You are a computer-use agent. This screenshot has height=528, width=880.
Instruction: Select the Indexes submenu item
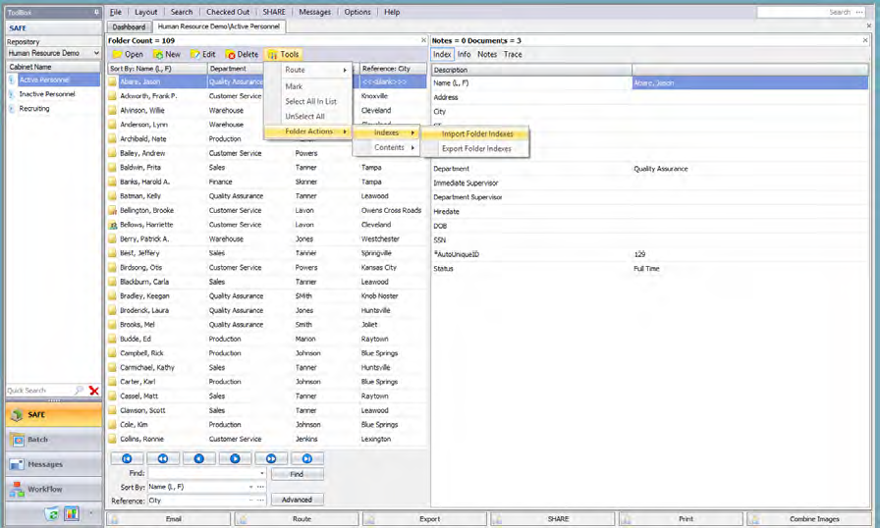click(387, 132)
